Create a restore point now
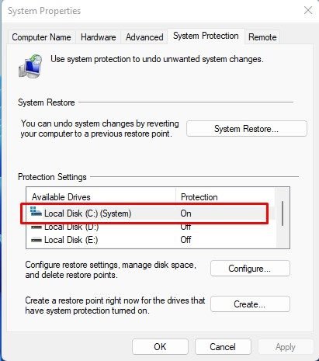The height and width of the screenshot is (361, 319). [x=250, y=304]
